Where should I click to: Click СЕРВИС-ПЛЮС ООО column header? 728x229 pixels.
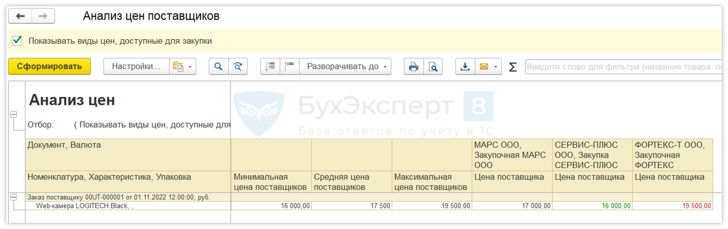pyautogui.click(x=592, y=155)
